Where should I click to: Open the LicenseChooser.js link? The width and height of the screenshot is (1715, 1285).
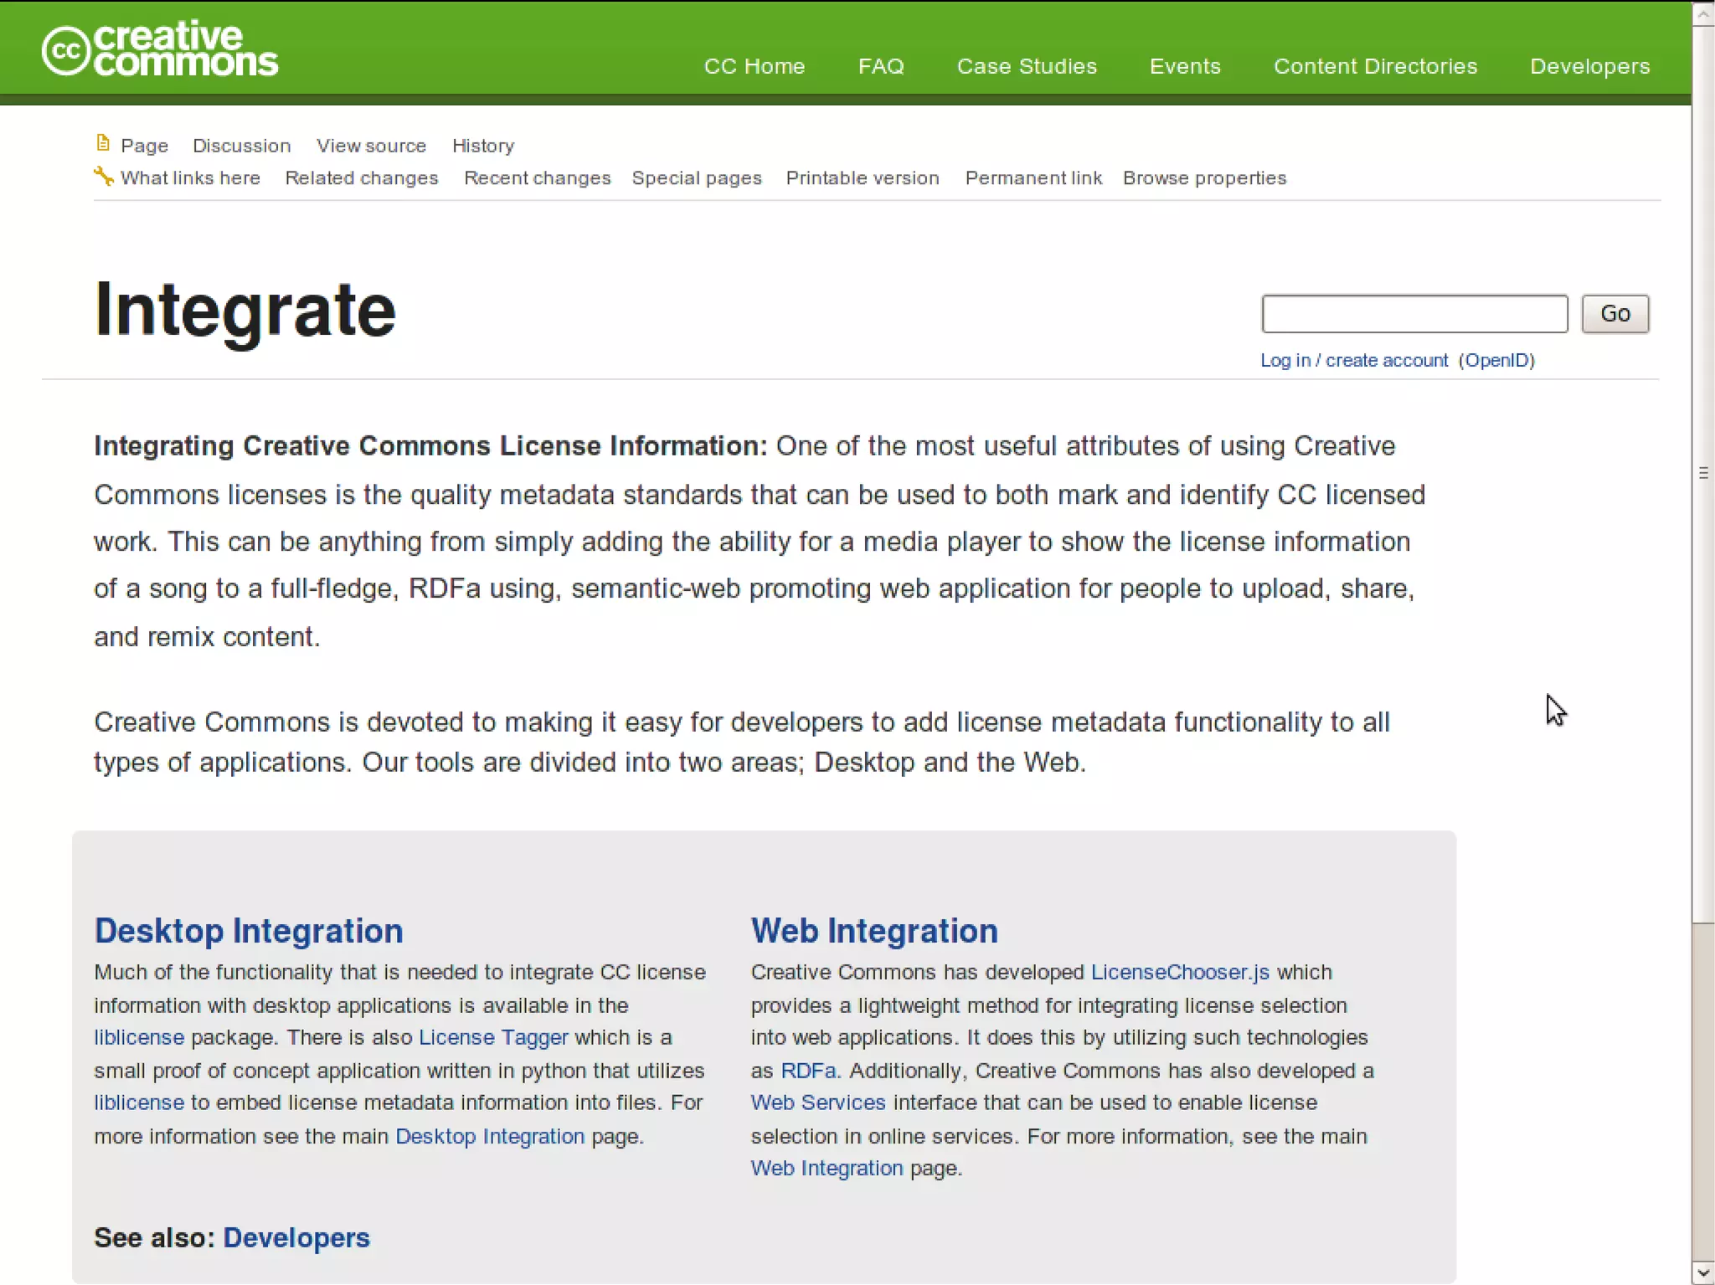(1179, 972)
